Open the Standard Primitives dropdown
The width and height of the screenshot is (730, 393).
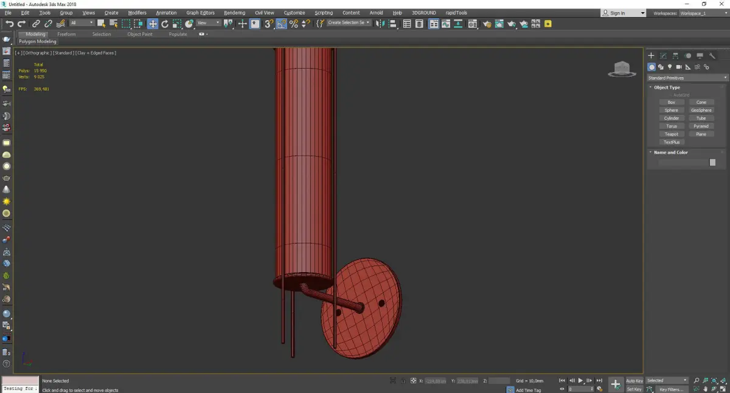687,78
